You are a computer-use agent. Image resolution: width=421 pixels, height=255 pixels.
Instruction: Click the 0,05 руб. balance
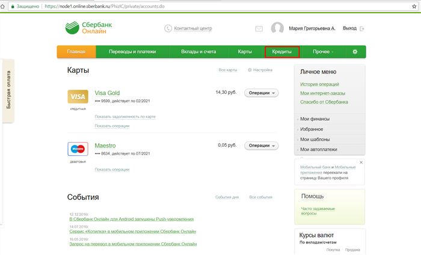[x=227, y=145]
